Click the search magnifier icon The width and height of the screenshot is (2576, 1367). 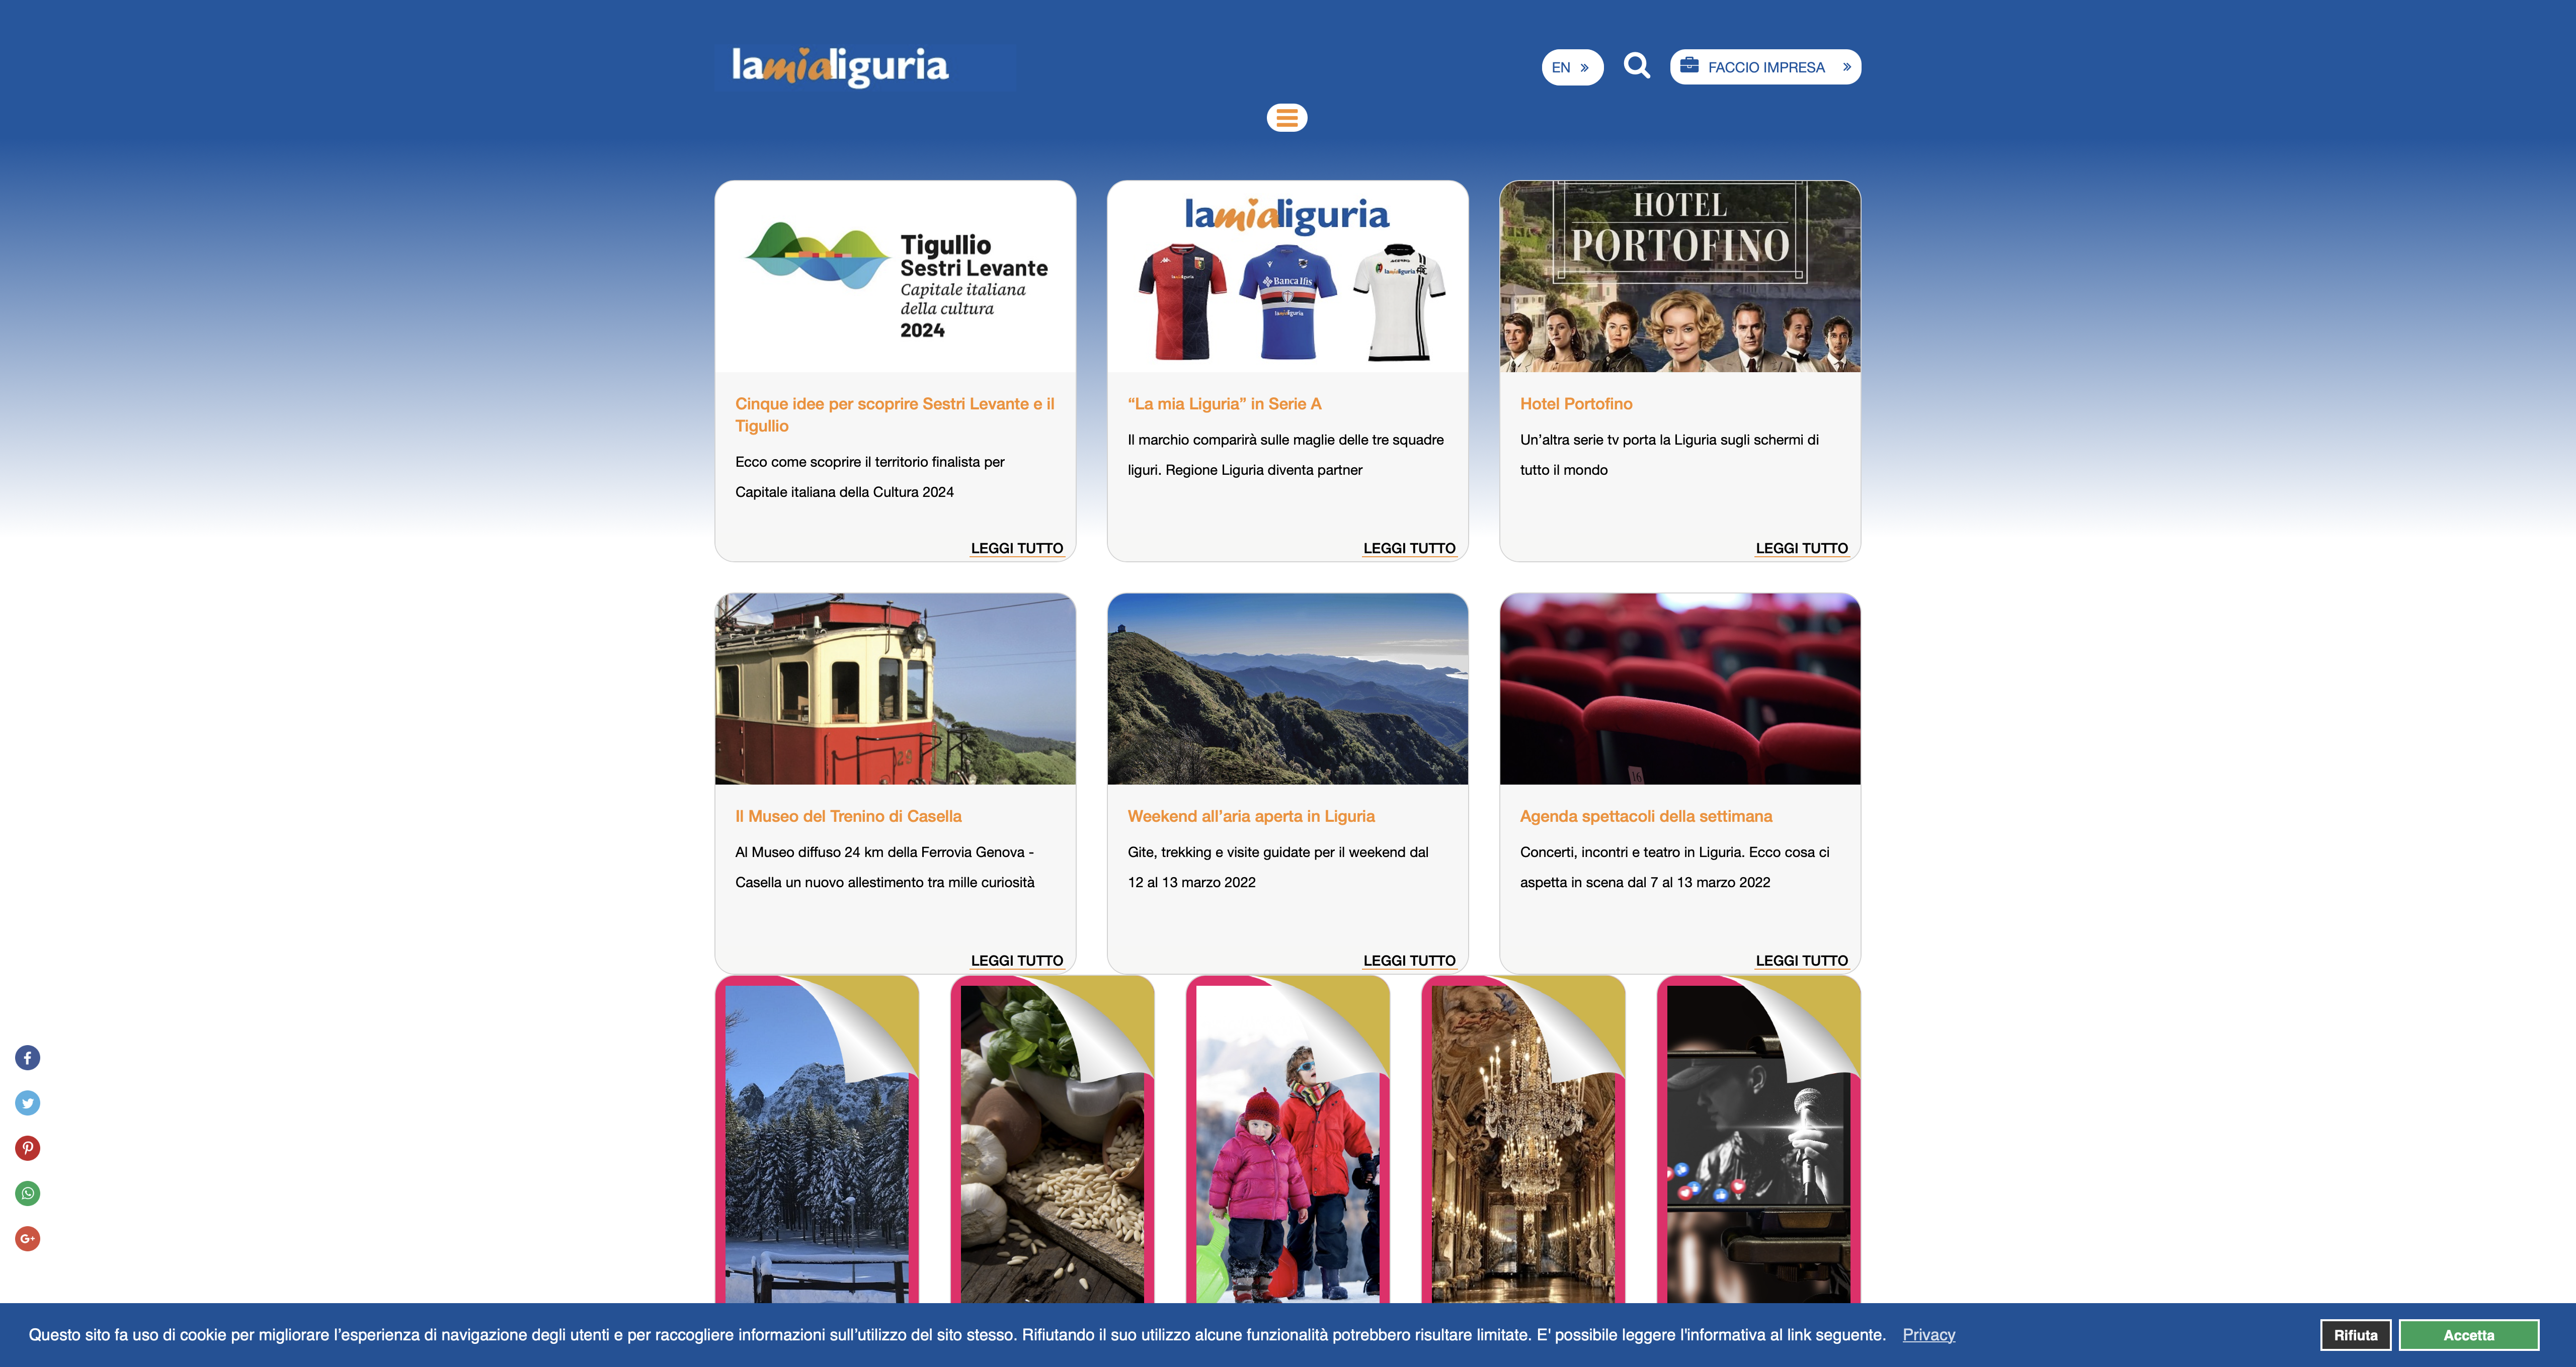coord(1636,66)
